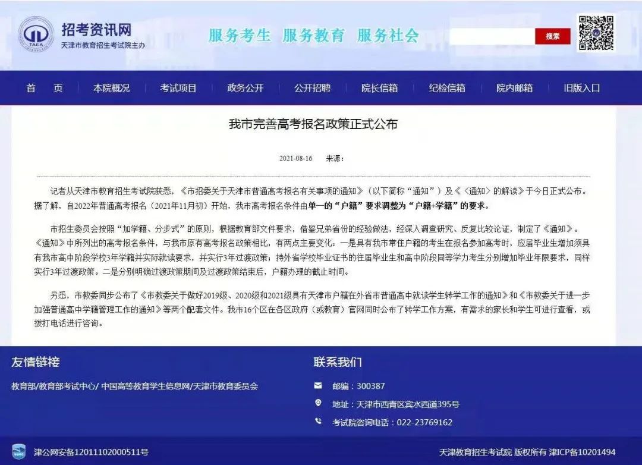Open the 政务公开 section
Screen dimensions: 642x465
point(246,88)
